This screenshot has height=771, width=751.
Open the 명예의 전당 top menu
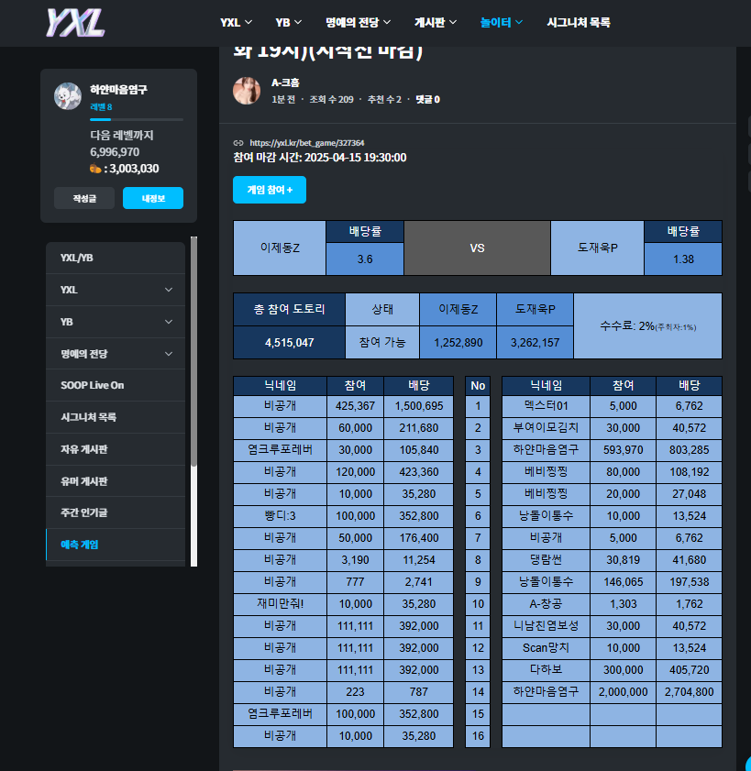click(x=356, y=21)
